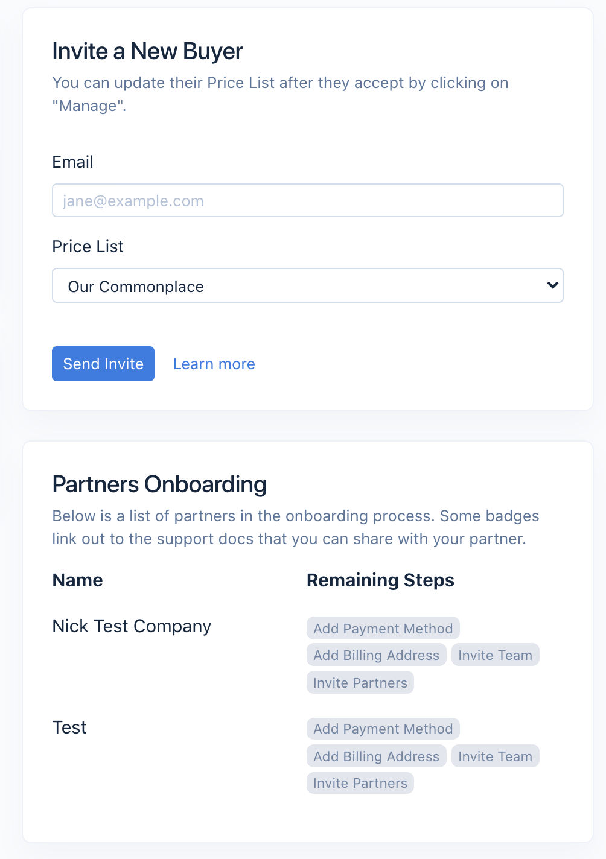The height and width of the screenshot is (859, 606).
Task: Click Invite Partners badge for Test partner
Action: (360, 783)
